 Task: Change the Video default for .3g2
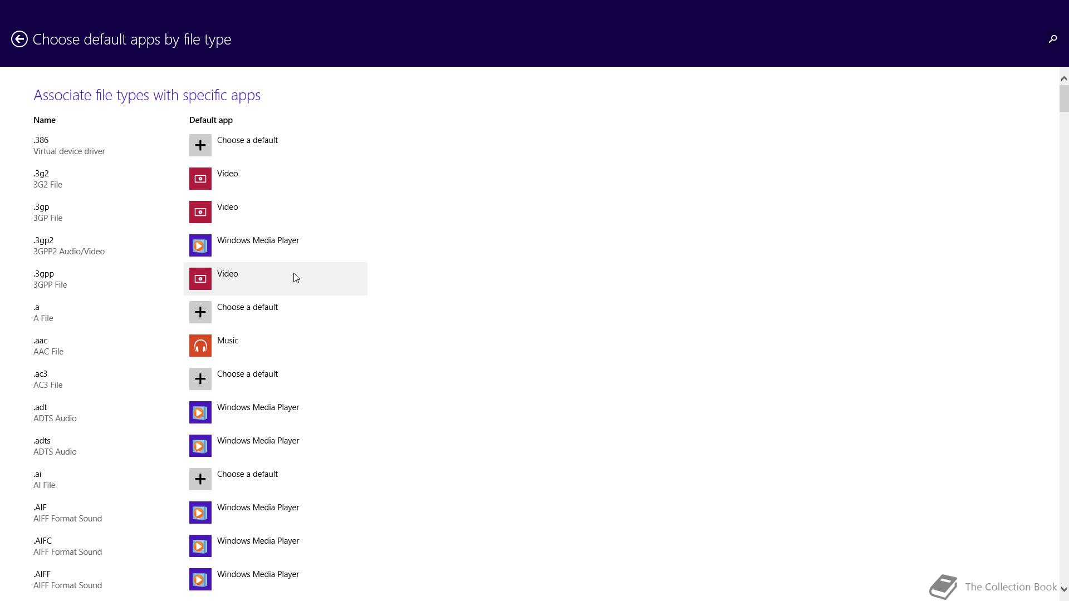276,179
